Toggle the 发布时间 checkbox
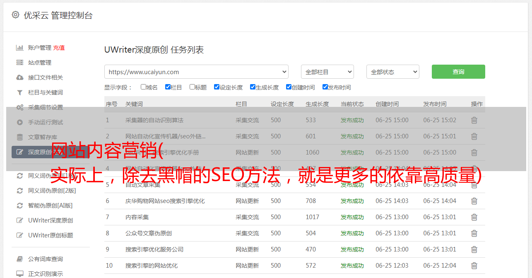This screenshot has width=532, height=278. [325, 87]
